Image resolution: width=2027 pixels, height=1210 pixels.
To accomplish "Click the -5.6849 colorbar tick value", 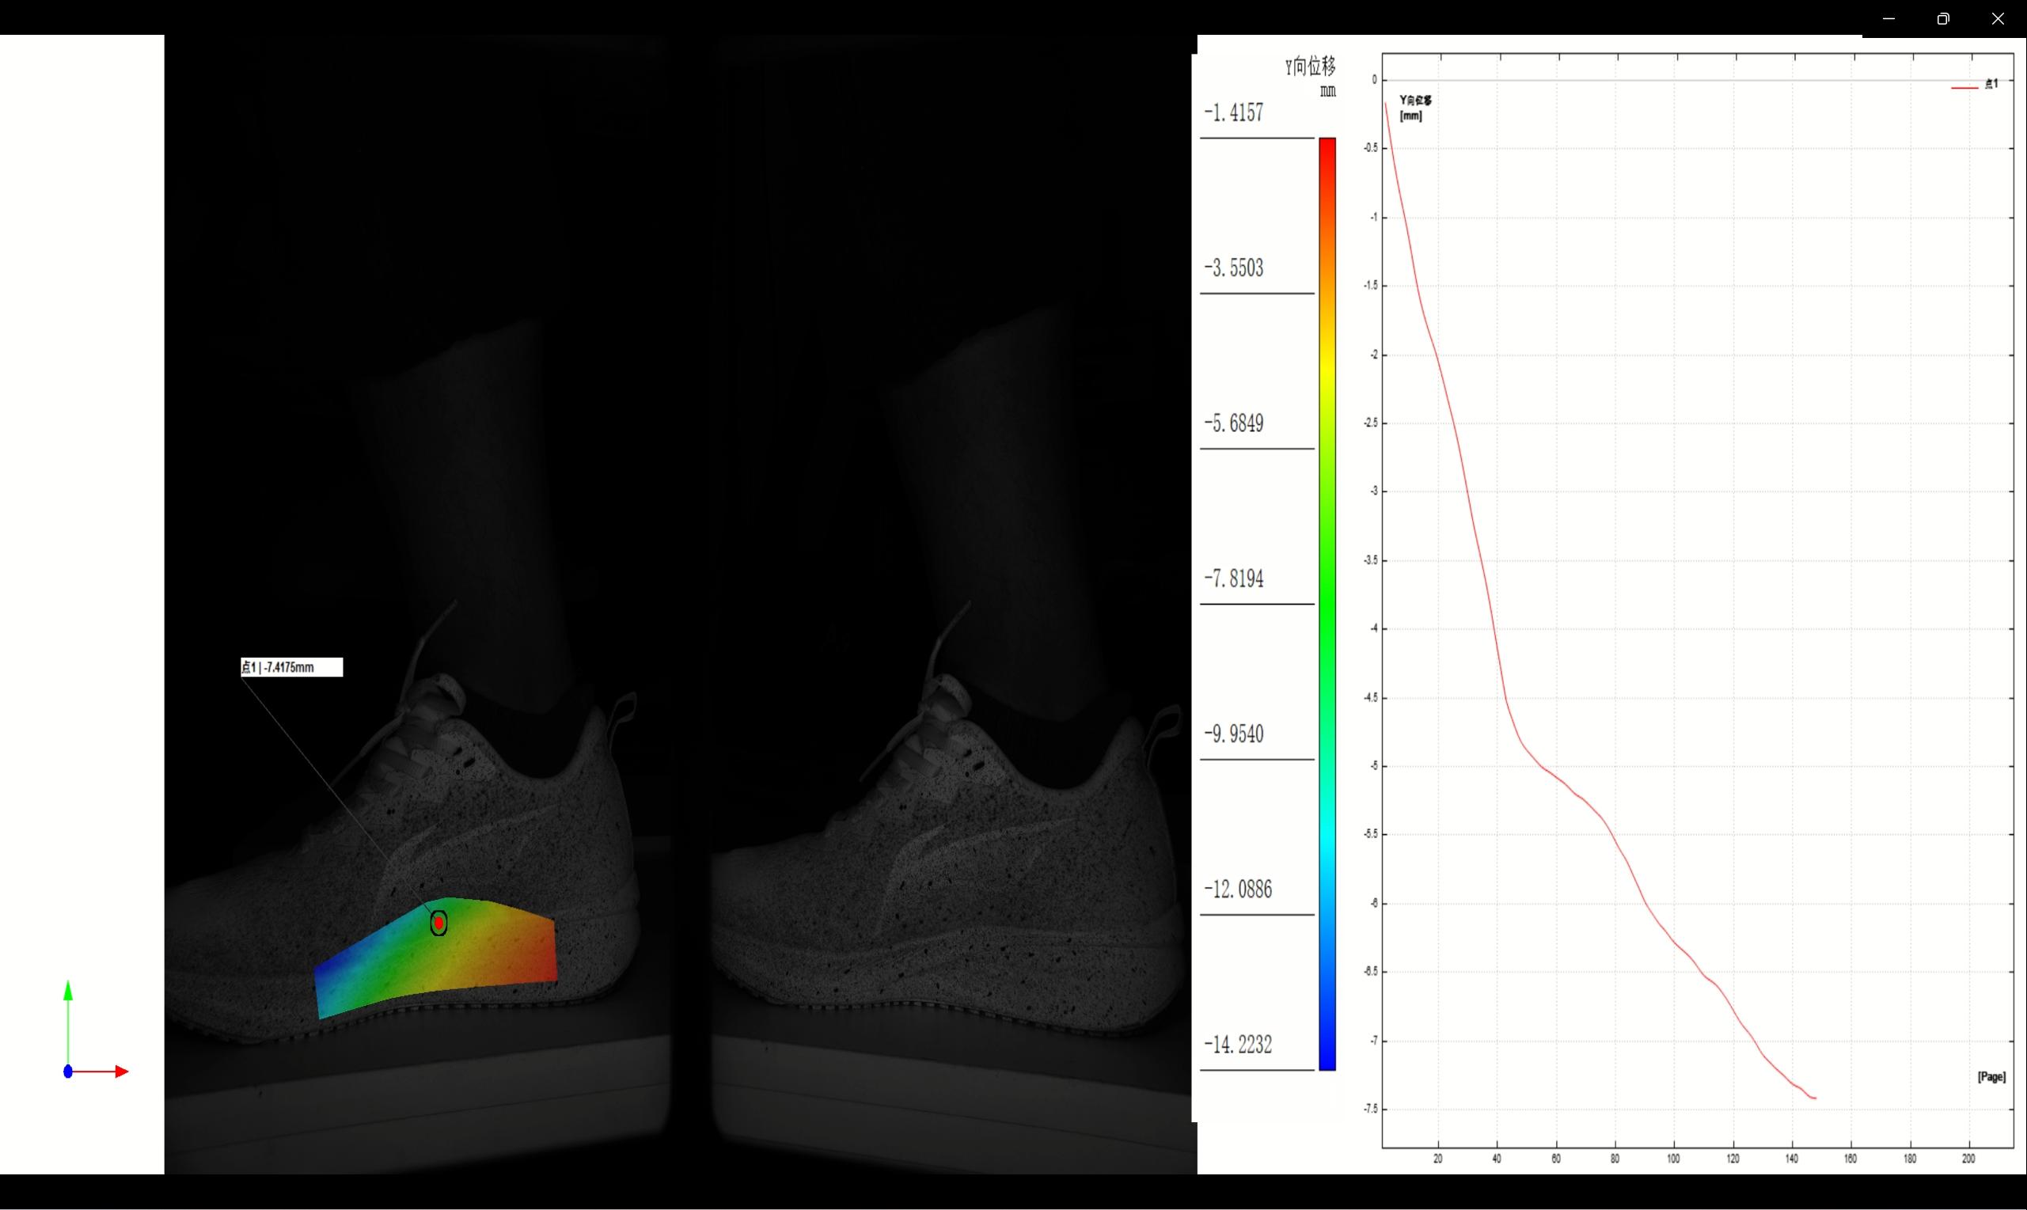I will pos(1234,423).
